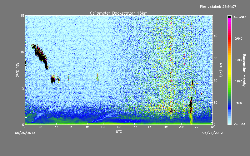Click the "240.0" colorbar label
This screenshot has height=156, width=250.
[239, 39]
